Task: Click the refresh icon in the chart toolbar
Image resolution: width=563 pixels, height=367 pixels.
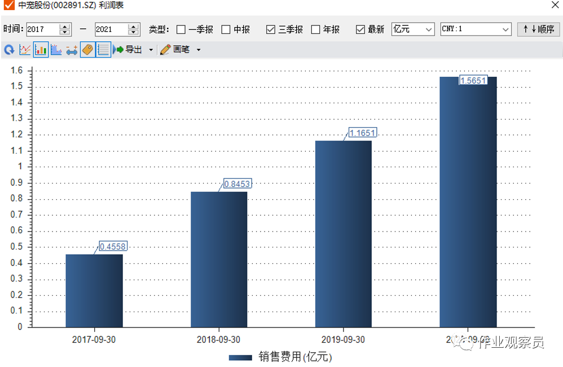Action: (x=9, y=50)
